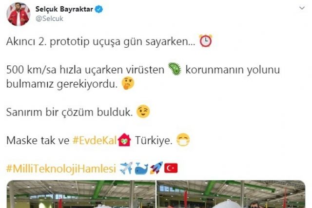Click the alarm clock emoji

[x=206, y=41]
